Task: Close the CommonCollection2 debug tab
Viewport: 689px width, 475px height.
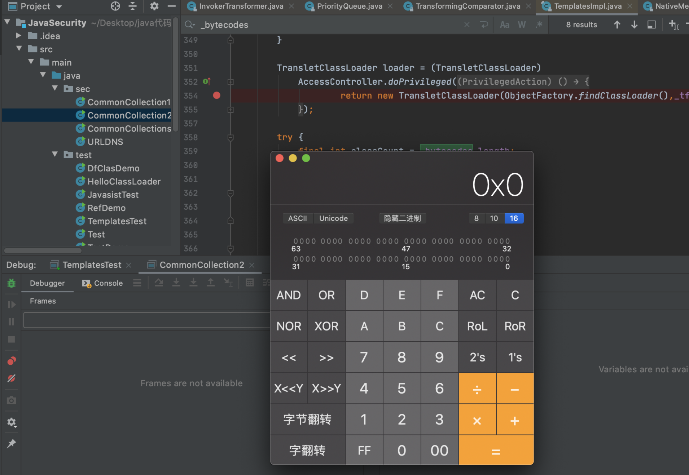Action: [x=252, y=265]
